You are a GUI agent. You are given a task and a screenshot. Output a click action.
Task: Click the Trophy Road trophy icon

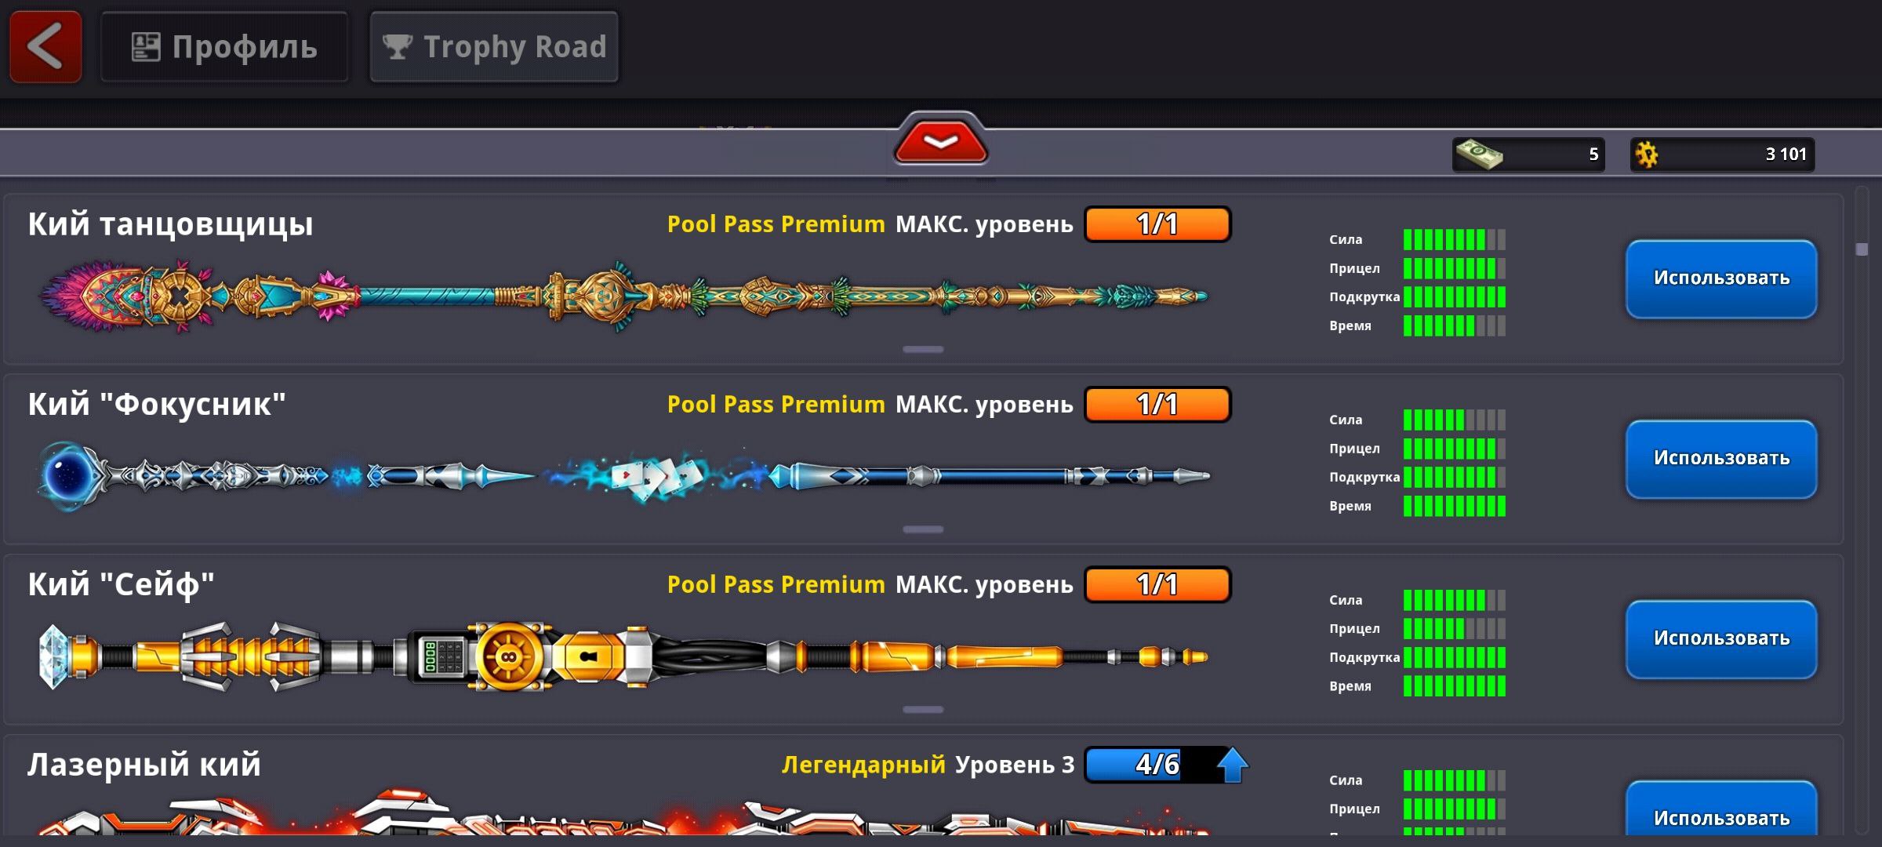pyautogui.click(x=398, y=47)
